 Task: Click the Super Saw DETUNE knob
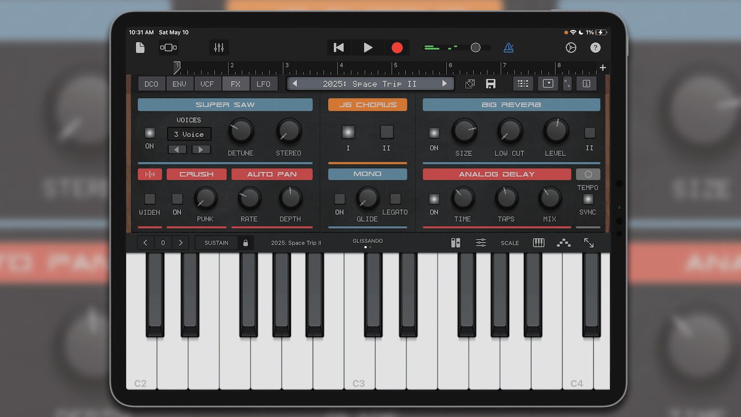241,131
